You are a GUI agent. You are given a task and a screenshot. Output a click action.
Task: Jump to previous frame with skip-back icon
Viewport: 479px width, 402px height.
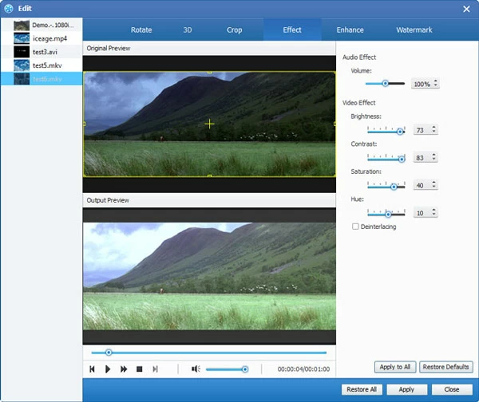92,369
